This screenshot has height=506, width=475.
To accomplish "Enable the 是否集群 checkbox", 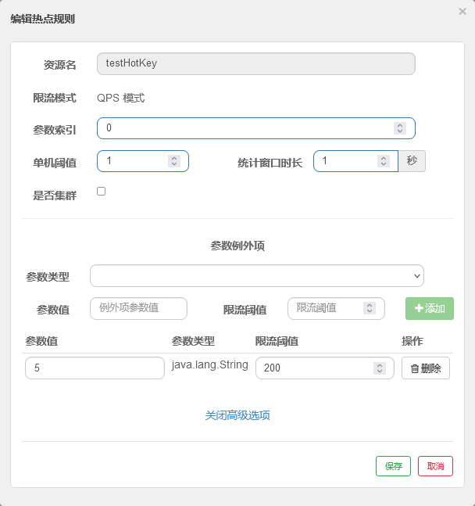I will 101,191.
